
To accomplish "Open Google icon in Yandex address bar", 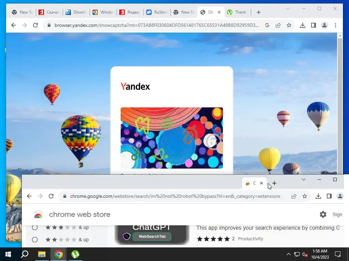I will [x=267, y=25].
